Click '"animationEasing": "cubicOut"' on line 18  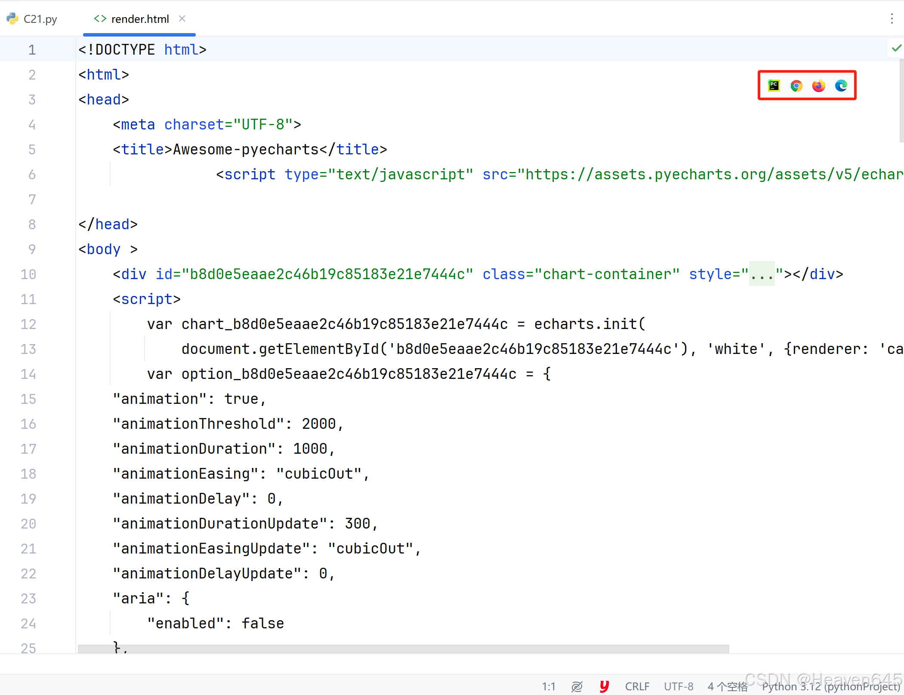click(237, 474)
